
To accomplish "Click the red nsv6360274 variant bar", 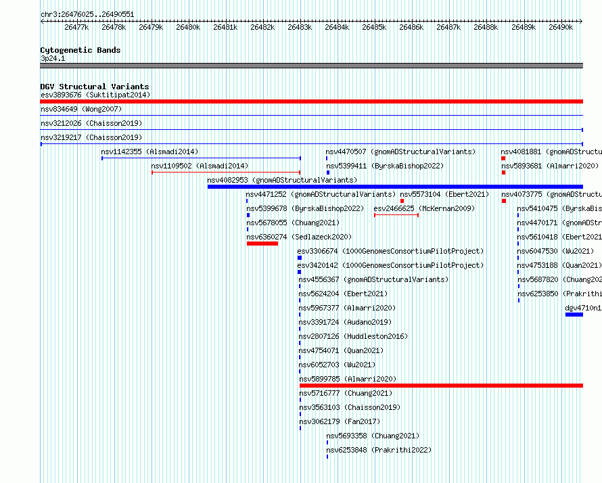I will [262, 244].
